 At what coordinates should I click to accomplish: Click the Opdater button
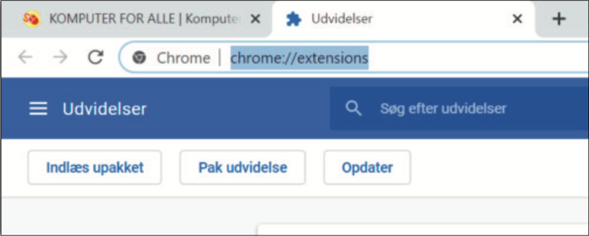(x=367, y=167)
